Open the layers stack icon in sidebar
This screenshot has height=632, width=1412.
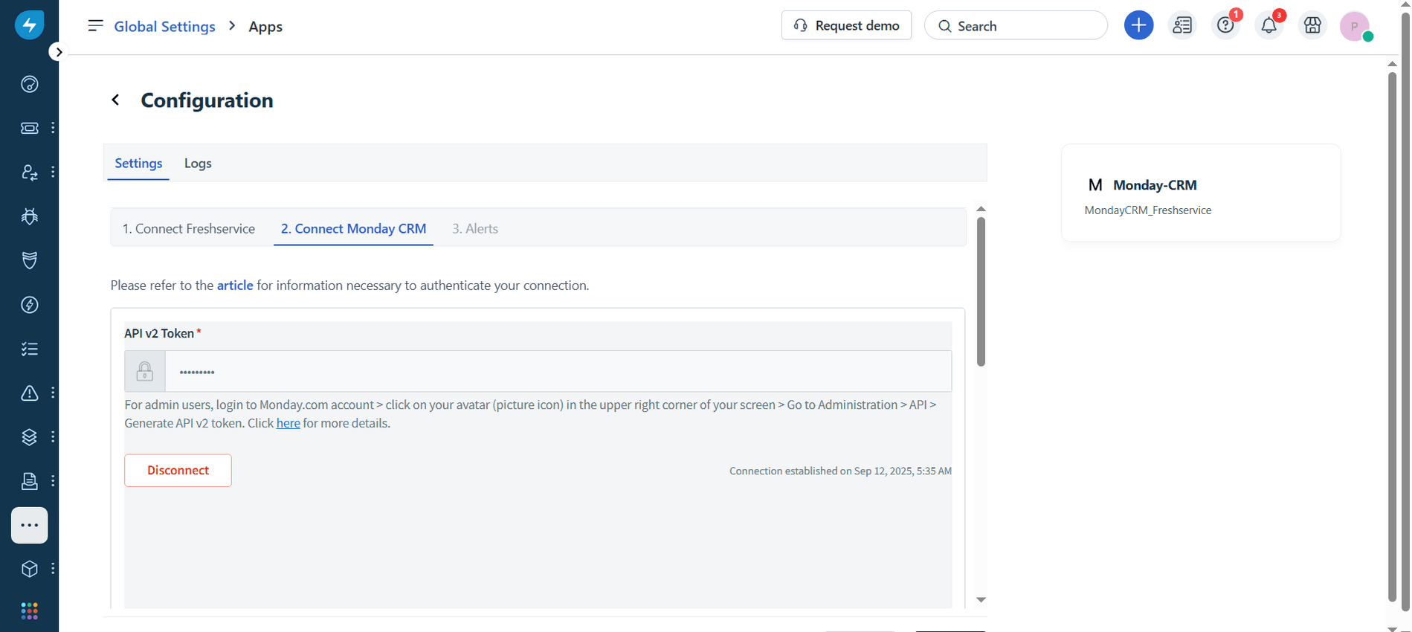29,437
